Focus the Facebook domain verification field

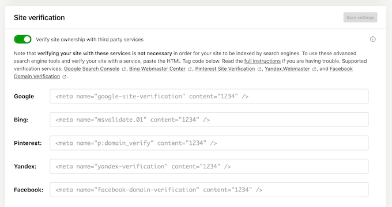pyautogui.click(x=209, y=190)
